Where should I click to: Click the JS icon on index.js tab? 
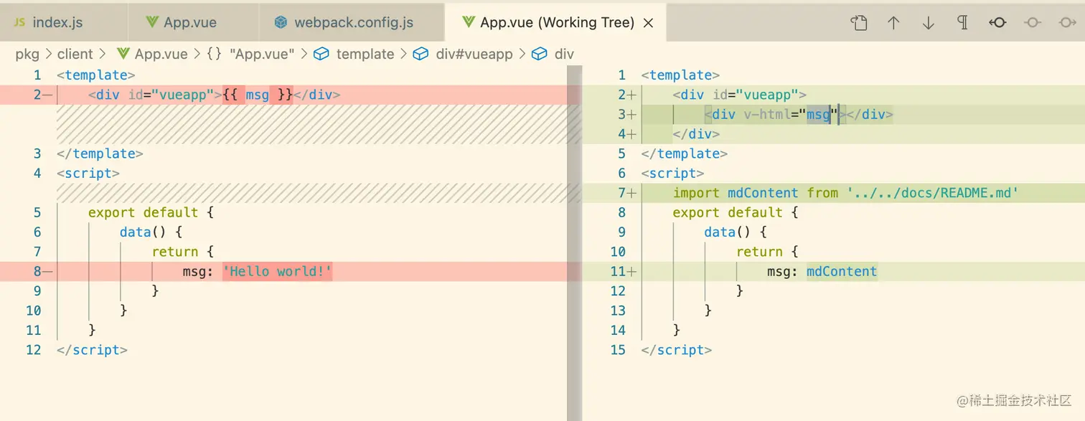(20, 22)
